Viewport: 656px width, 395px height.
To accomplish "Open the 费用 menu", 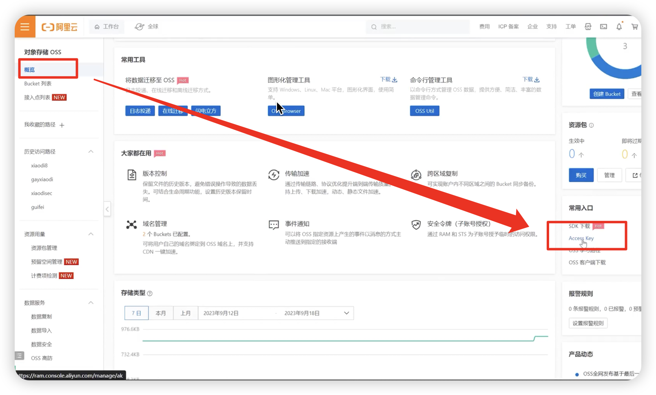I will click(484, 27).
